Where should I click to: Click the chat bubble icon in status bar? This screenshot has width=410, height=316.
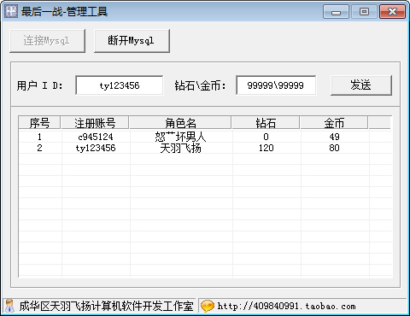pos(207,306)
